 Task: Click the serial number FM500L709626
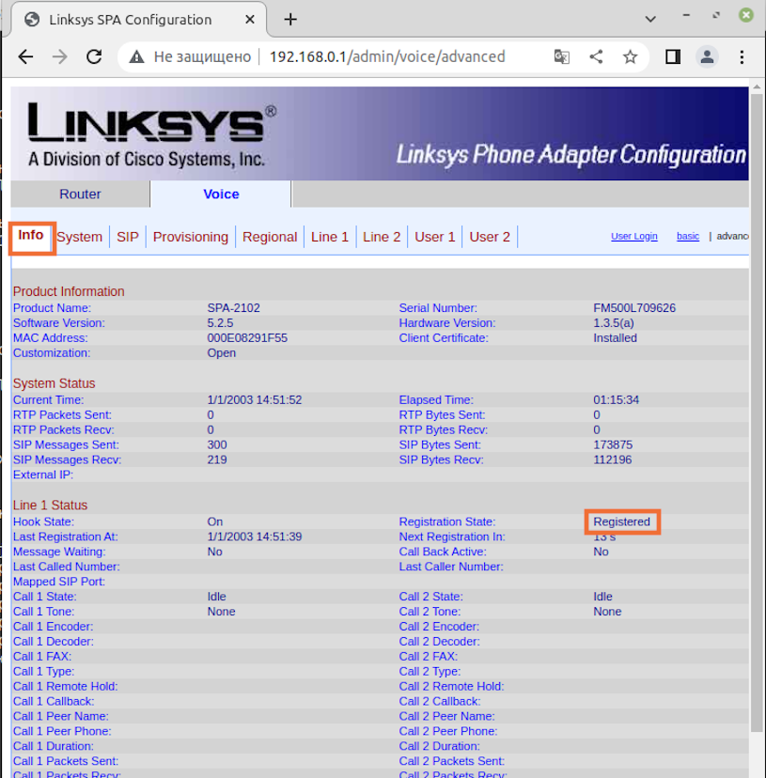point(634,308)
